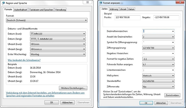Select the Verwaltung tab

[x=61, y=10]
